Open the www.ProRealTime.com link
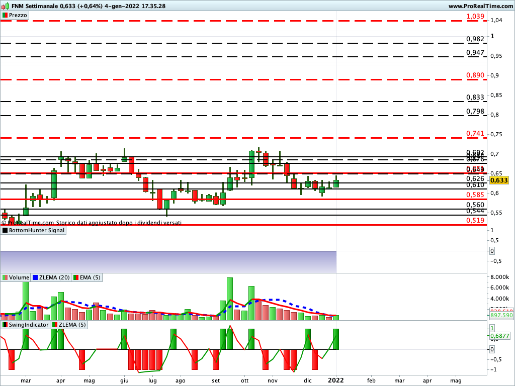The height and width of the screenshot is (386, 515). pos(480,6)
